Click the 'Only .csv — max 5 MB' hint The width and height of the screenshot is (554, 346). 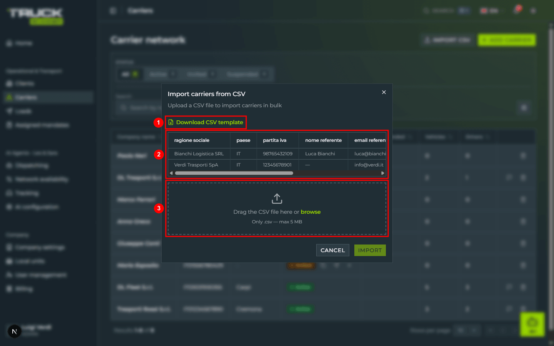[x=277, y=222]
